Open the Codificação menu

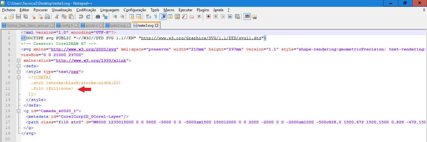(86, 10)
